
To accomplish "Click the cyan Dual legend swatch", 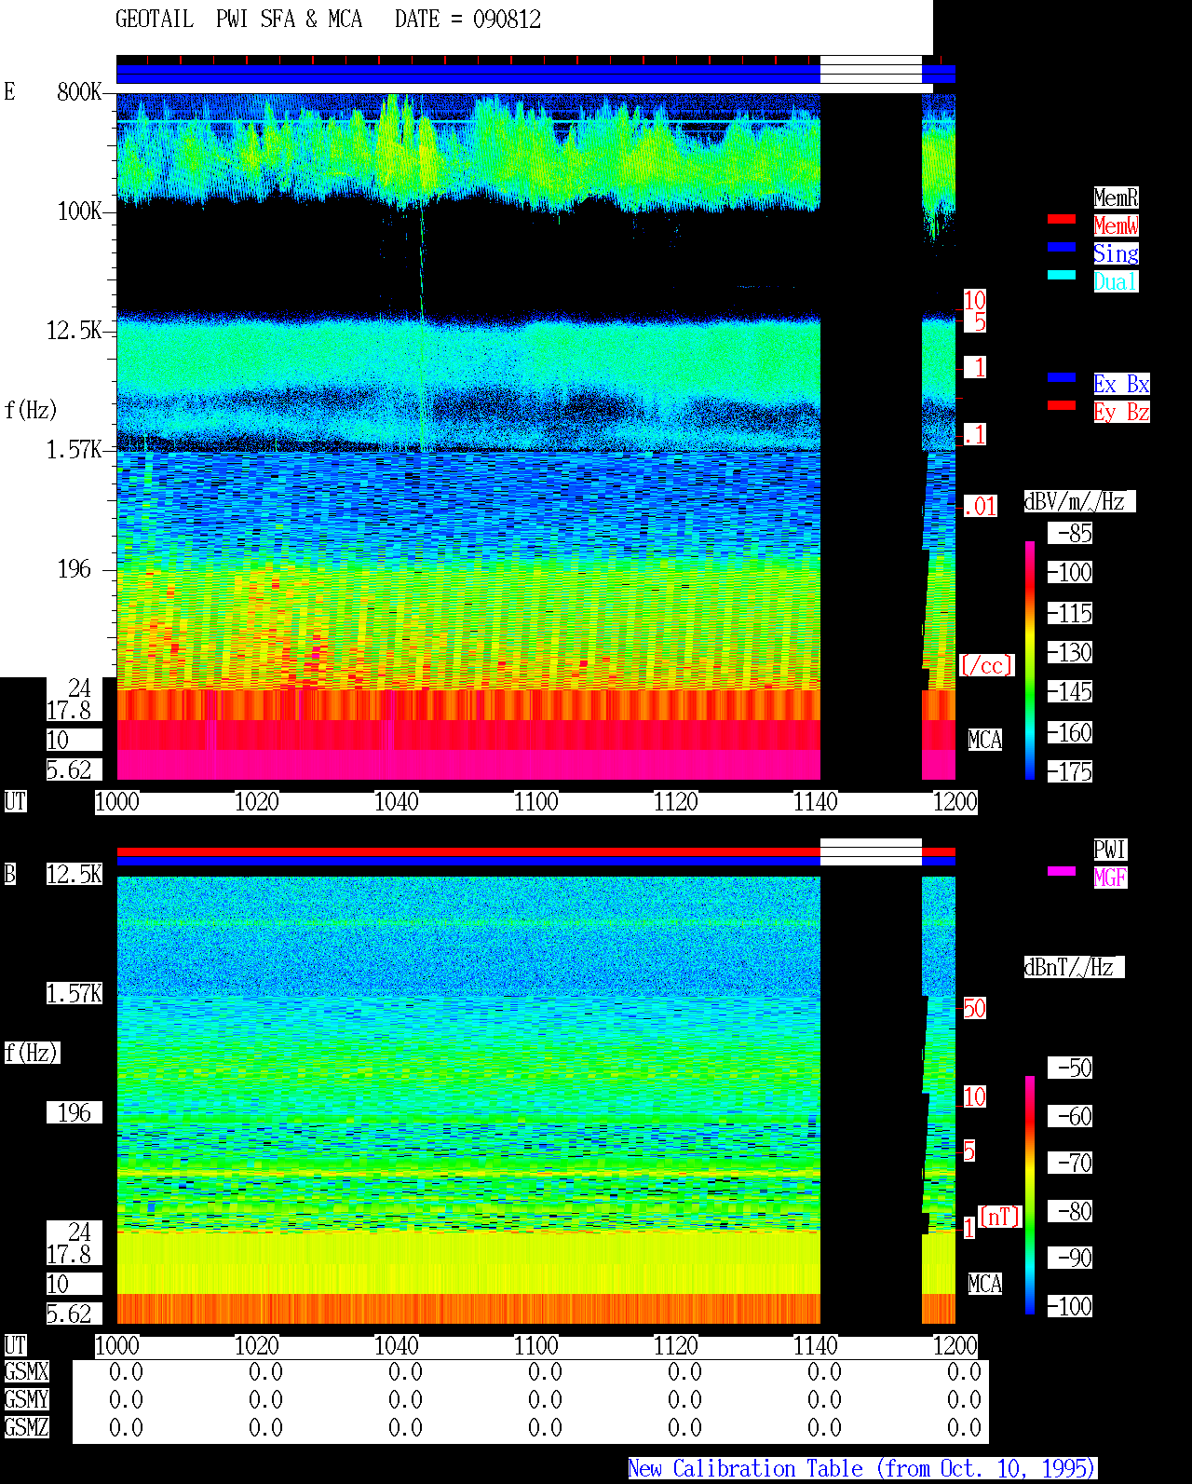I will point(1062,276).
